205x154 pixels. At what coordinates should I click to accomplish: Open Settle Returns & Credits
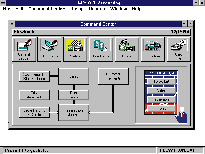34,112
